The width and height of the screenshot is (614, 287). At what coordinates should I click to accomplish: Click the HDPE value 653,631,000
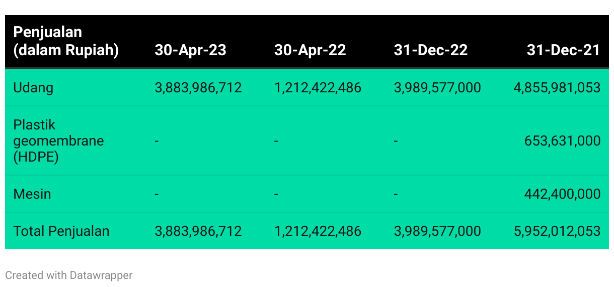tap(563, 141)
